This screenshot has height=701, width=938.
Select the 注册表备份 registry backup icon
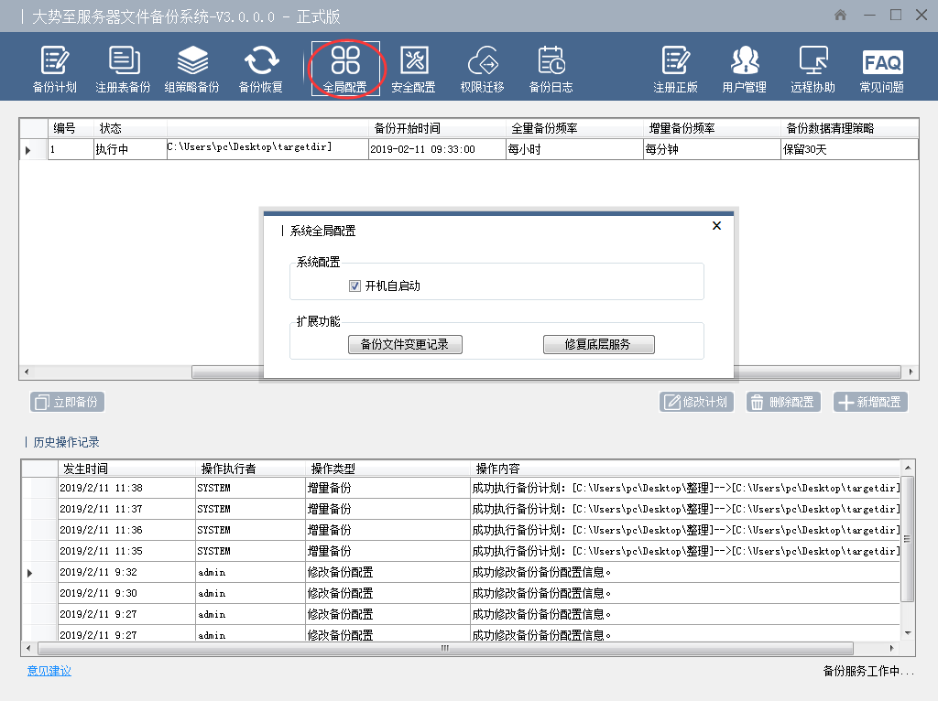click(123, 69)
